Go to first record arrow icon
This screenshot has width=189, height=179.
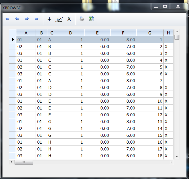[7, 19]
